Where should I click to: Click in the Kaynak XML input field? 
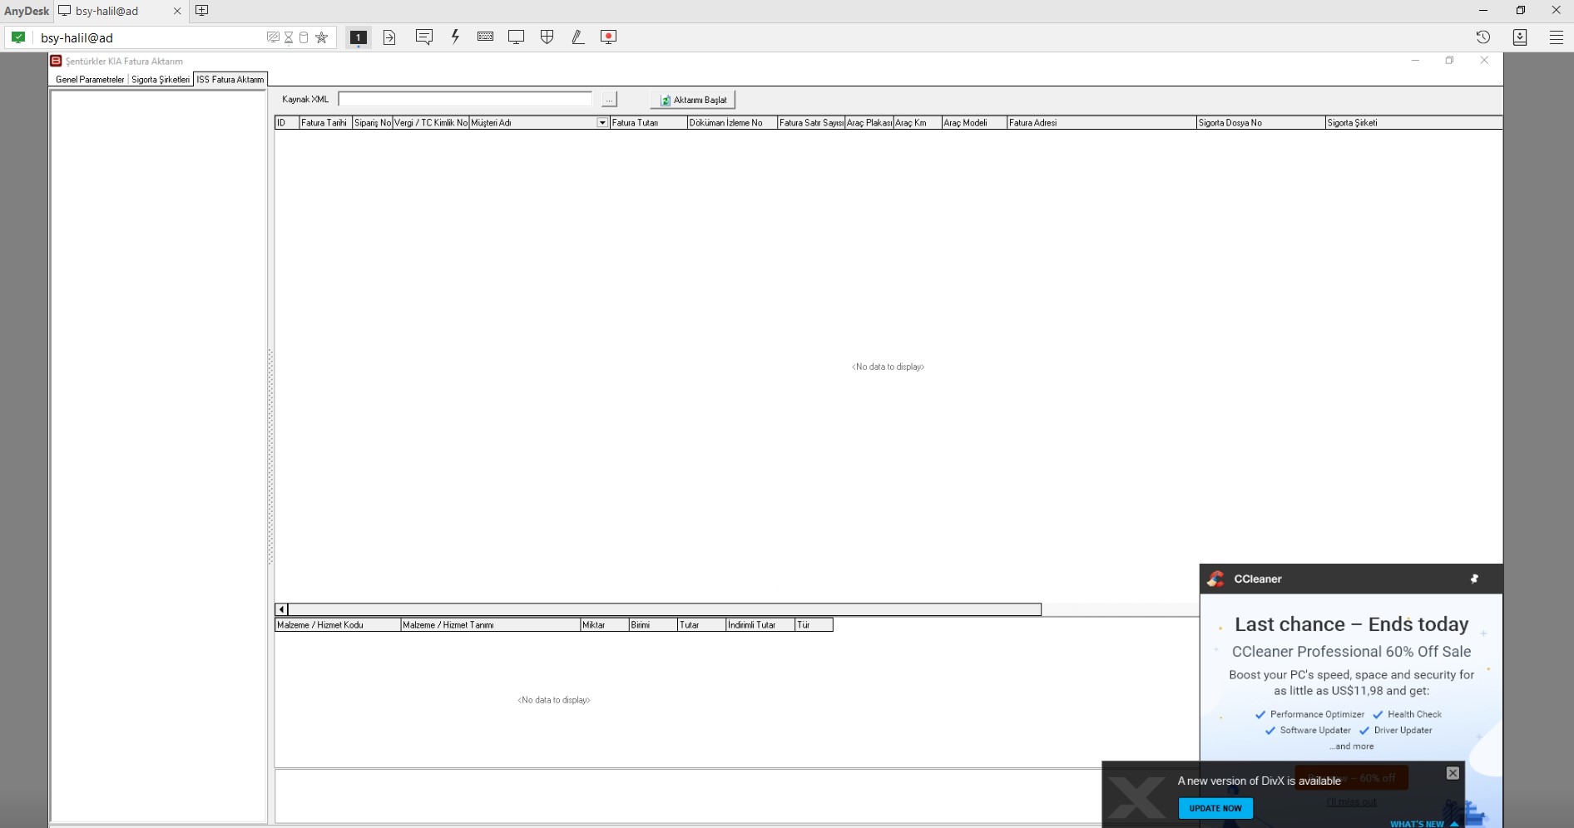coord(464,99)
